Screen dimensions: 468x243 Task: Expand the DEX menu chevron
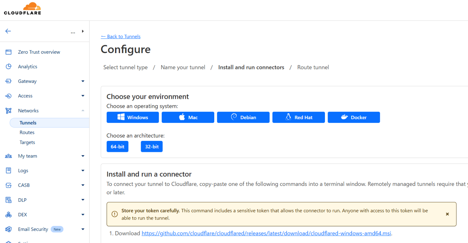click(x=83, y=215)
